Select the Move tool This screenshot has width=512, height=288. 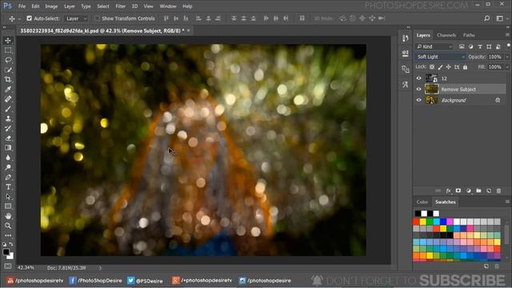(8, 41)
